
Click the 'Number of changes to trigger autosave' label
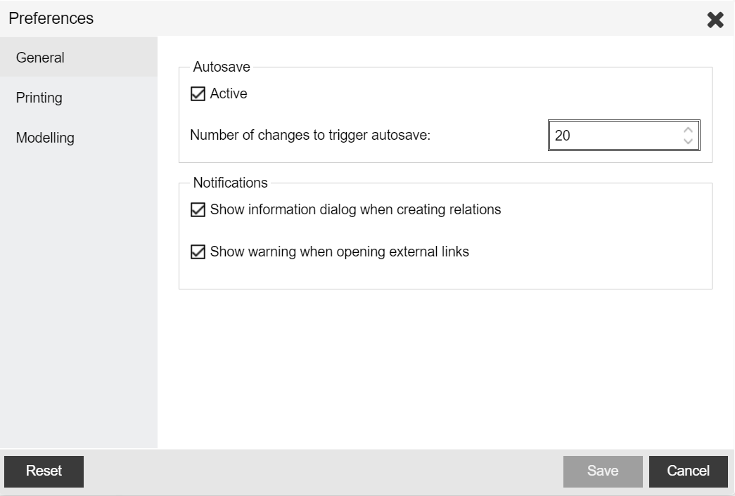309,136
